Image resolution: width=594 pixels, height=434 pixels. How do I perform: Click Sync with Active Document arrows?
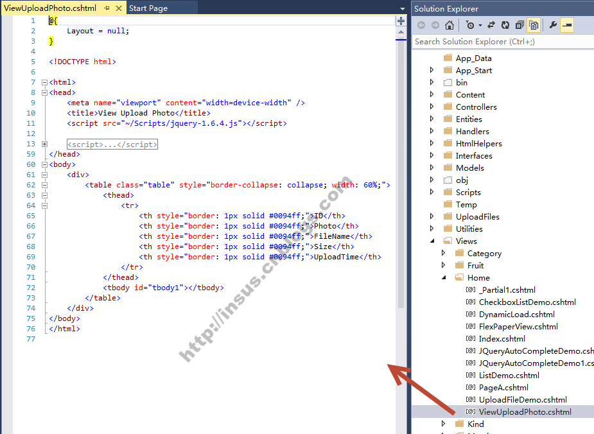point(491,25)
